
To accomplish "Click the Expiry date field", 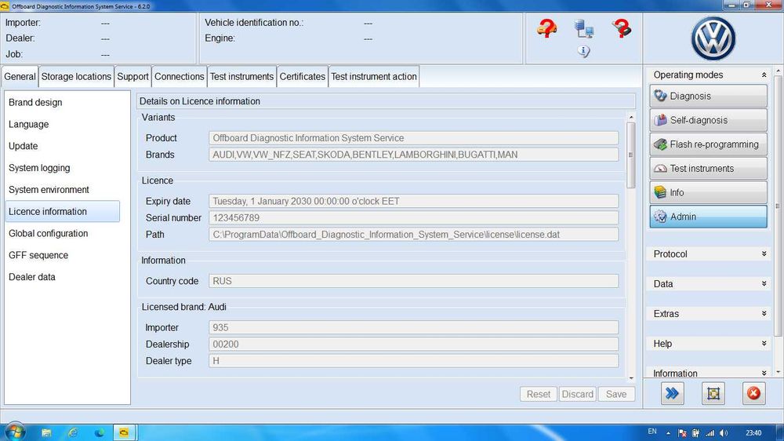I will click(413, 201).
